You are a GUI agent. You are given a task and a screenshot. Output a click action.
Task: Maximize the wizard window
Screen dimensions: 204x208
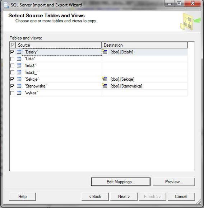[x=179, y=4]
